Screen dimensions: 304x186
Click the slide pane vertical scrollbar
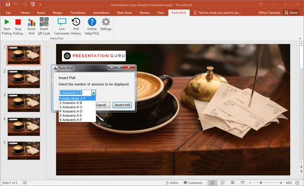(301, 57)
